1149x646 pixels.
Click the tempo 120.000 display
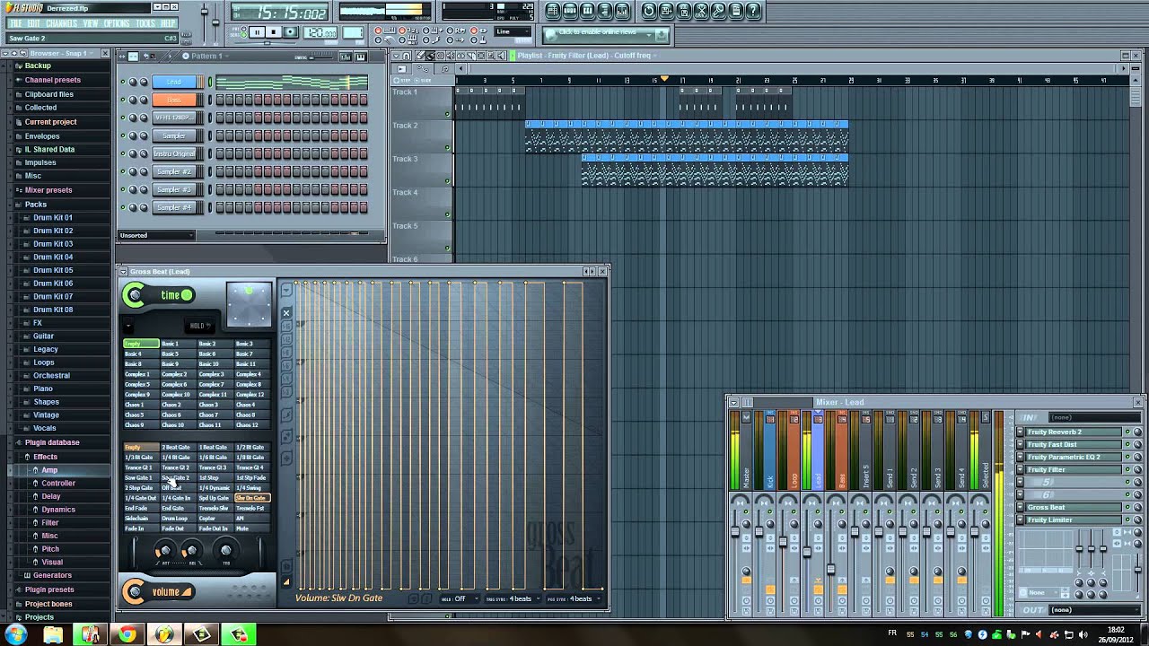320,32
